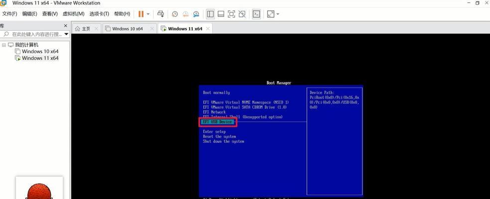490x199 pixels.
Task: Open the 虚拟机(M) menu
Action: click(x=73, y=14)
